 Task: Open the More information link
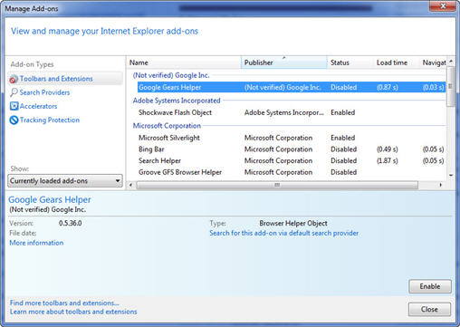36,243
